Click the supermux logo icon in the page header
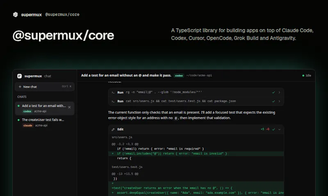328x196 pixels. point(15,14)
